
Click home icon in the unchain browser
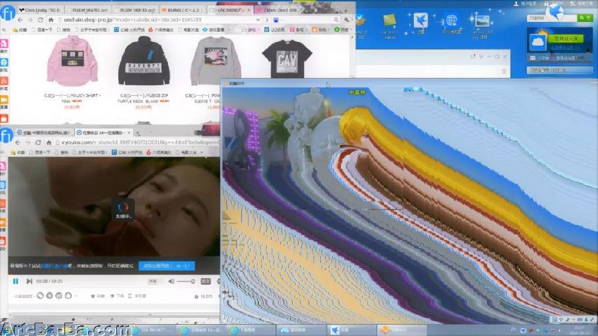pos(50,19)
